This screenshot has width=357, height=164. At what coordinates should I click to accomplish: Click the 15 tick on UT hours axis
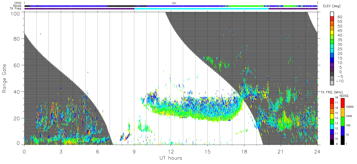pos(208,151)
